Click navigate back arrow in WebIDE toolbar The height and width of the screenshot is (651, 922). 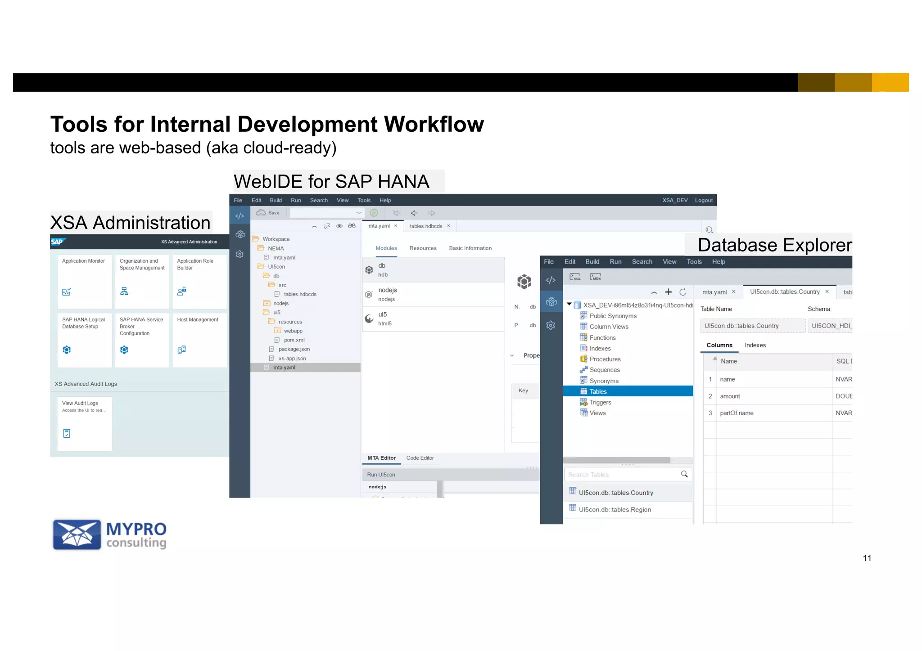coord(414,213)
